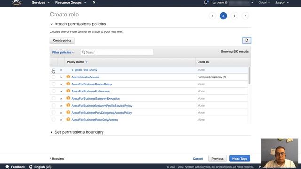Screen dimensions: 301x169
Task: Click the presenter webcam thumbnail
Action: [279, 153]
